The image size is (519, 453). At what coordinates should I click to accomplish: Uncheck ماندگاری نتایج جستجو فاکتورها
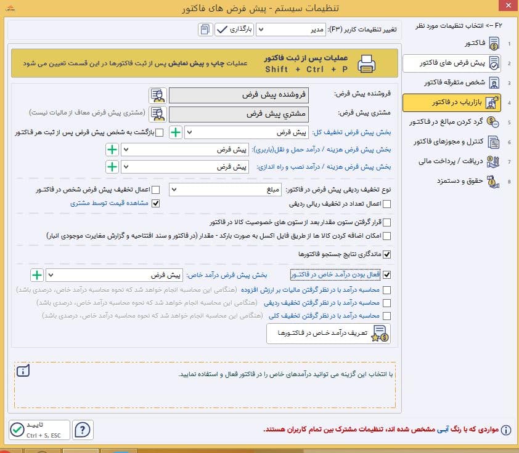point(386,254)
